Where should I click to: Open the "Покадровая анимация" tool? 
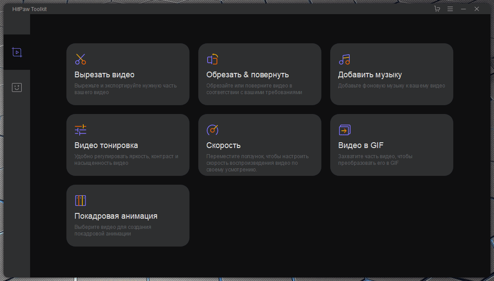116,216
